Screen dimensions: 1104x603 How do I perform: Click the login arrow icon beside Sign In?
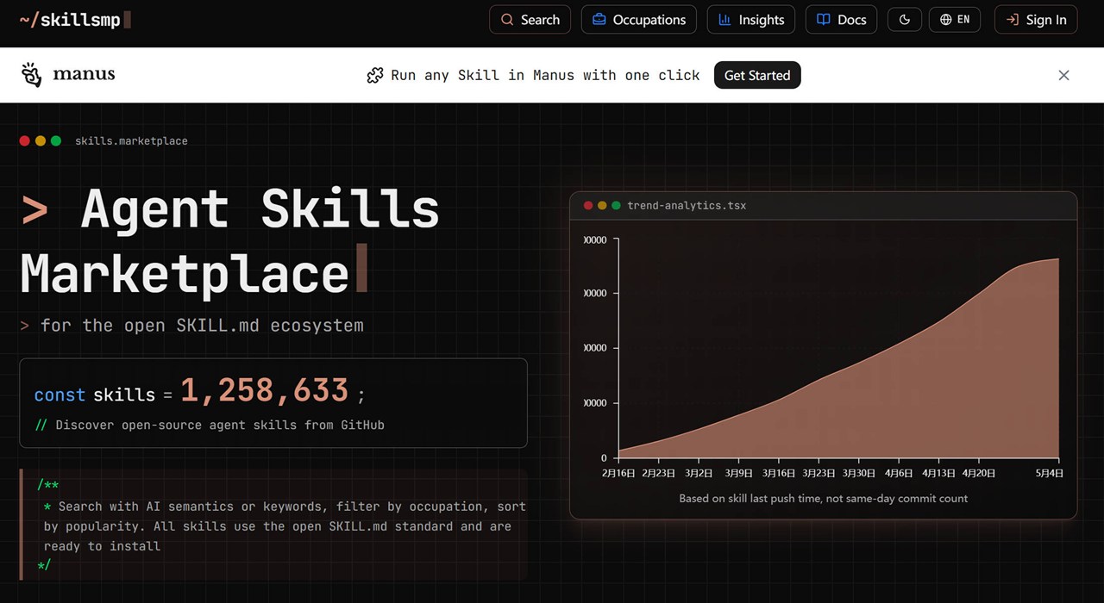click(x=1013, y=20)
